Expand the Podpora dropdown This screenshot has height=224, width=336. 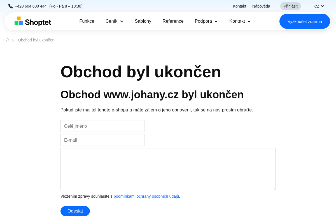coord(206,21)
